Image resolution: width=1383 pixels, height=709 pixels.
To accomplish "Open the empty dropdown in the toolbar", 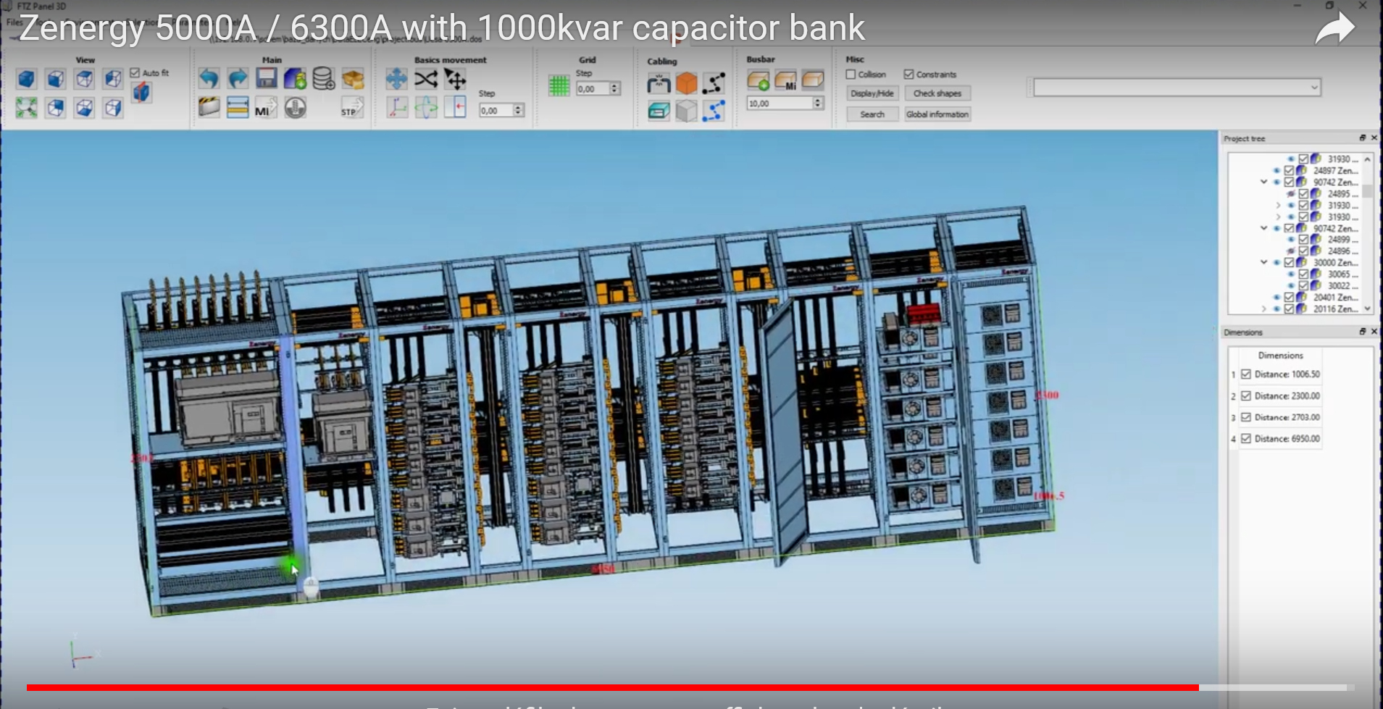I will pyautogui.click(x=1177, y=88).
